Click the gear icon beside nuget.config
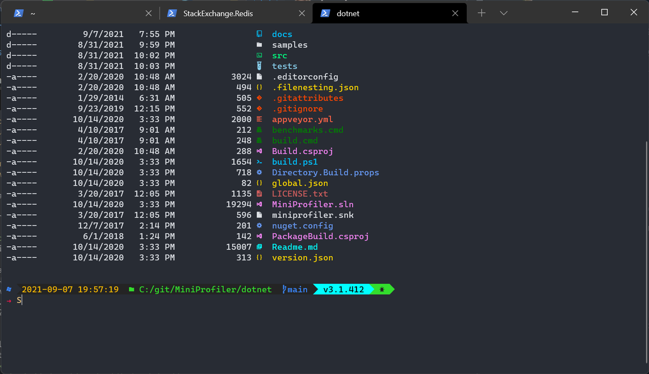Screen dimensions: 649x374 [x=259, y=225]
